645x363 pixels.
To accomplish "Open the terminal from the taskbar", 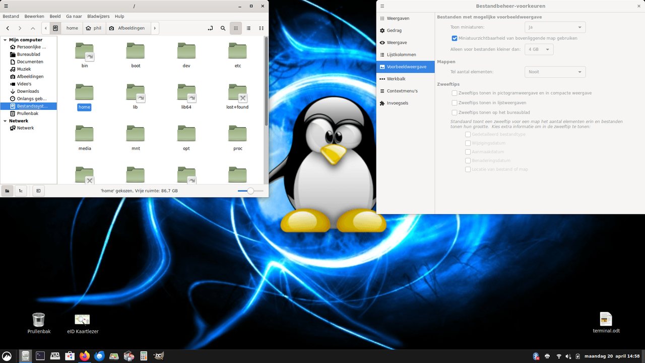I will 40,356.
